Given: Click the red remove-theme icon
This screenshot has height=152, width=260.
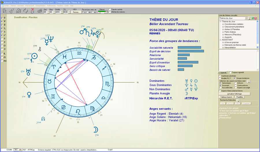Looking at the screenshot, I should [255, 18].
